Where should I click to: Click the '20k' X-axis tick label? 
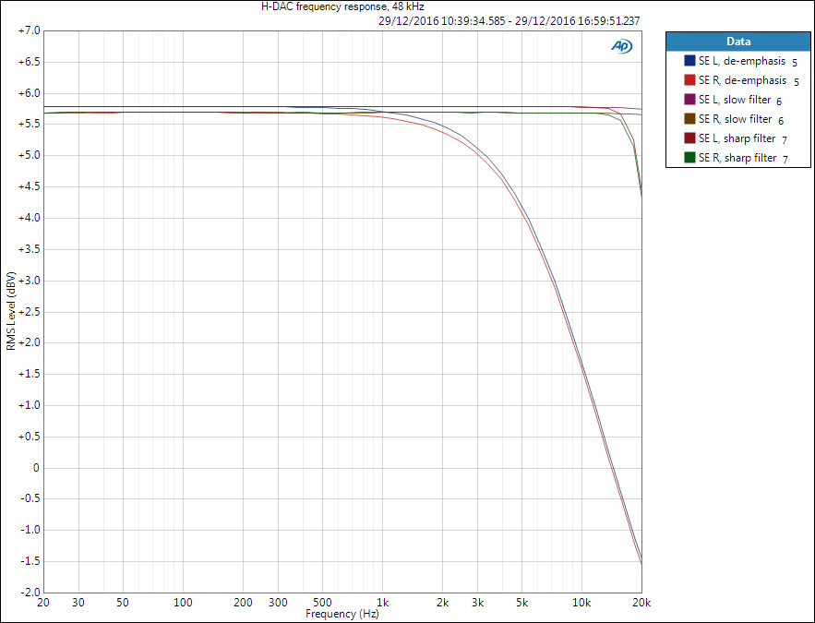click(641, 603)
